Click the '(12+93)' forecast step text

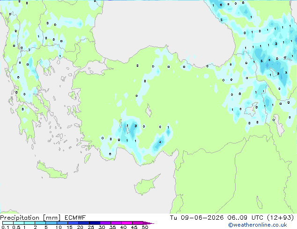coord(281,218)
